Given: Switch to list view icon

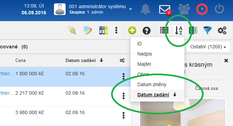Looking at the screenshot, I should click(164, 30).
